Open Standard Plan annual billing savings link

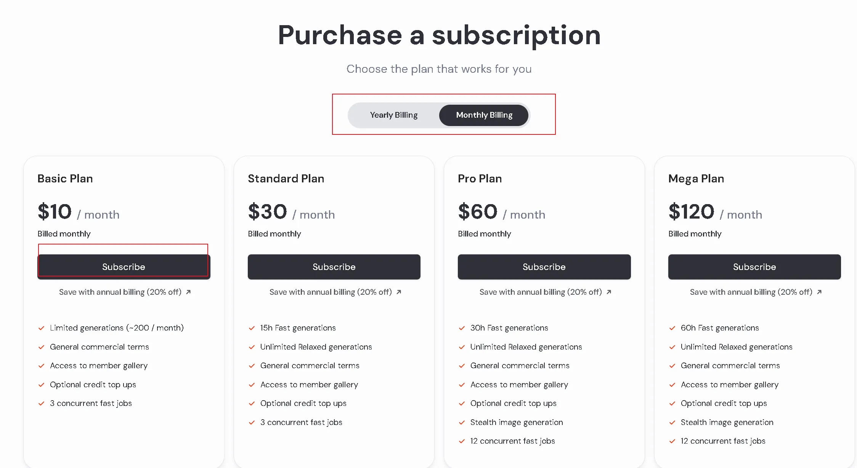[x=331, y=292]
